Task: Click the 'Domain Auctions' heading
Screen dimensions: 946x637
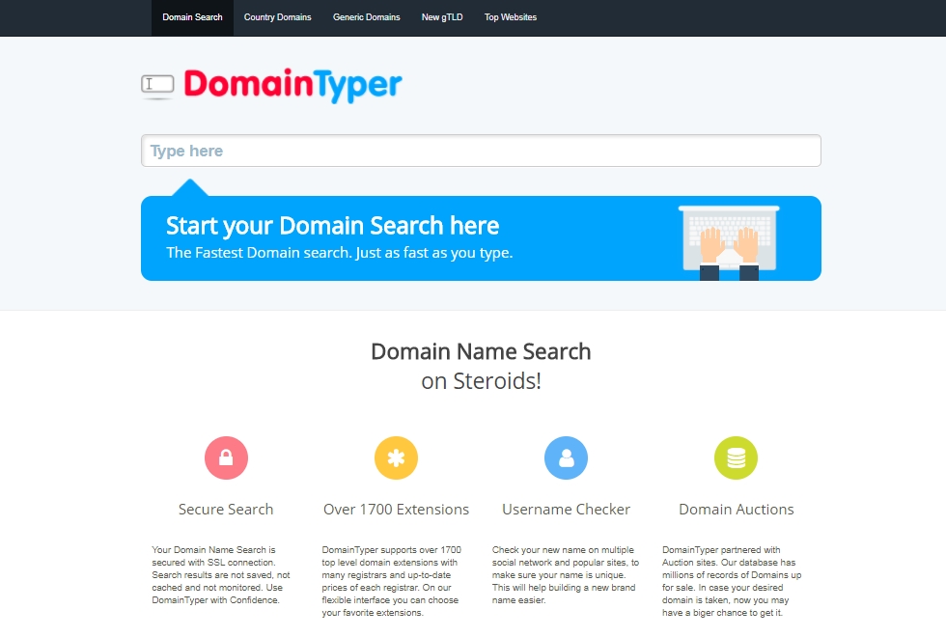Action: 736,510
